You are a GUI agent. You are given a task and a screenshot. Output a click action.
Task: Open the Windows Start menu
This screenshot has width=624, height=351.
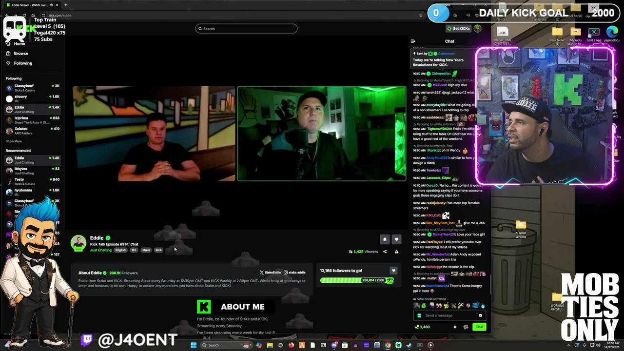pos(194,345)
